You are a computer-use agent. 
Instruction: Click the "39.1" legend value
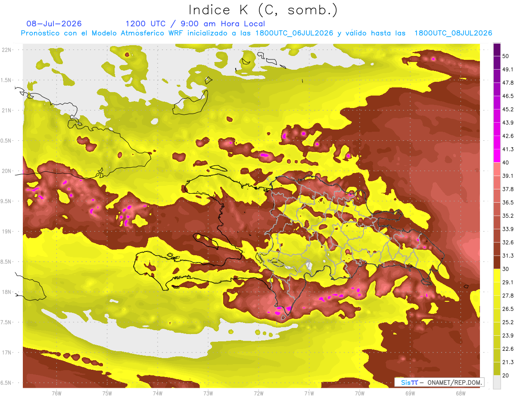[508, 176]
